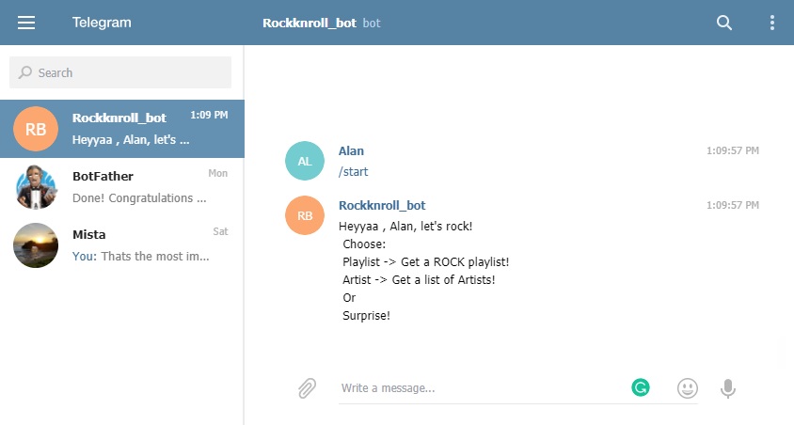Open the BotFather chat
Screen dimensions: 794x425
[x=122, y=187]
